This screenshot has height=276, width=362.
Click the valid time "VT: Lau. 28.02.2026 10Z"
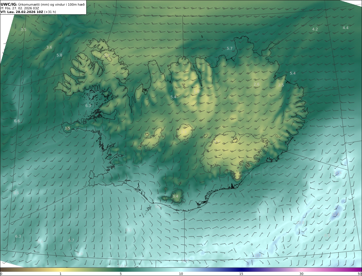coord(21,12)
